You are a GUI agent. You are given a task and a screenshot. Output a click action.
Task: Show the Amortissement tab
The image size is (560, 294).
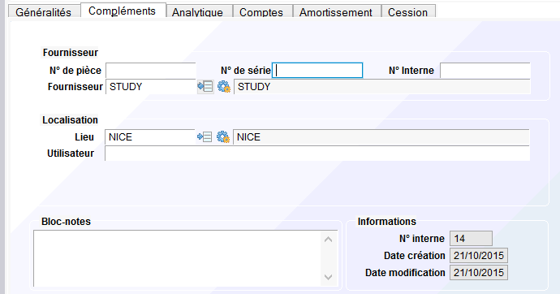[336, 12]
